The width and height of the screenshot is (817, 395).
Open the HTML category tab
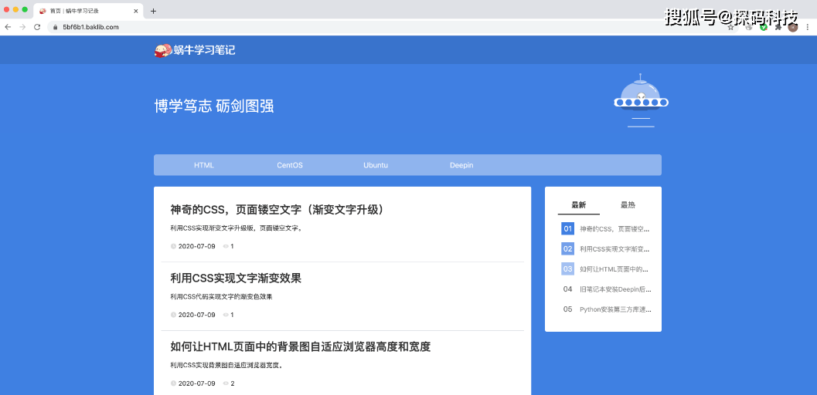[204, 165]
